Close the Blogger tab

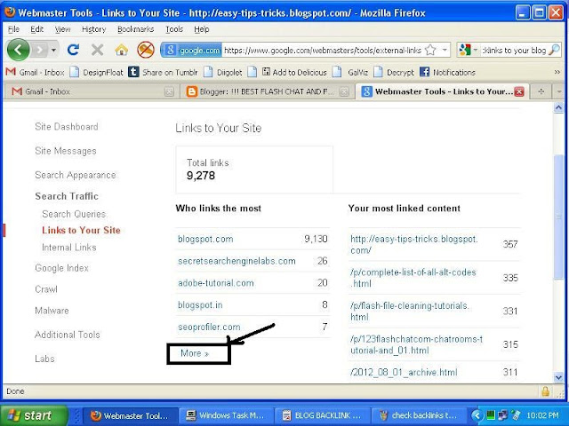(x=344, y=91)
